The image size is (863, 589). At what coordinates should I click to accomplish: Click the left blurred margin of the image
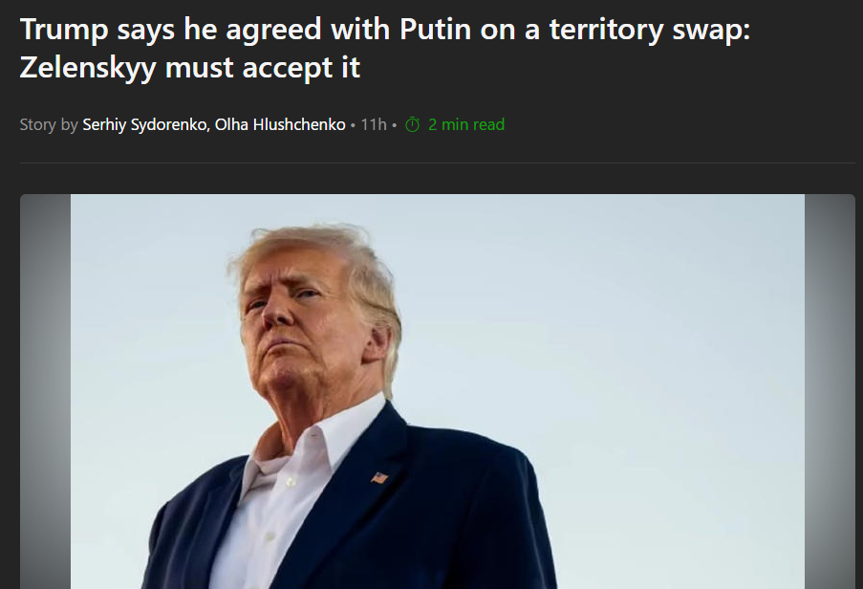tap(45, 391)
